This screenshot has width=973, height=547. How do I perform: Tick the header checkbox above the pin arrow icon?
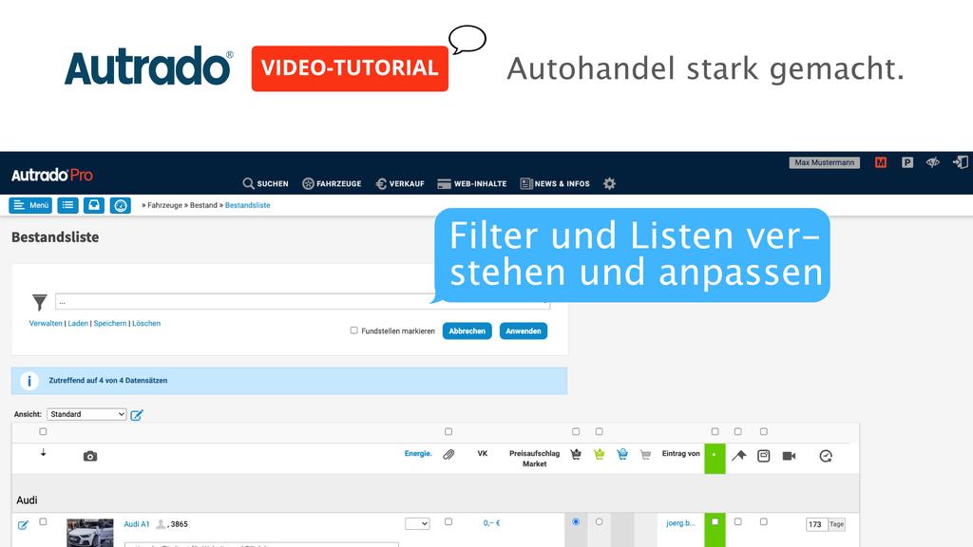click(x=737, y=432)
